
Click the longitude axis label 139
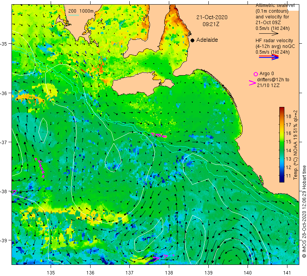click(x=208, y=273)
